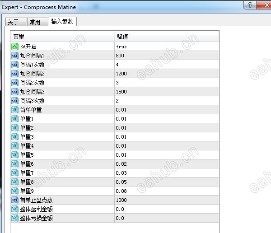The image size is (271, 233).
Task: Select the 整体亏损金额 variable name
Action: click(36, 218)
